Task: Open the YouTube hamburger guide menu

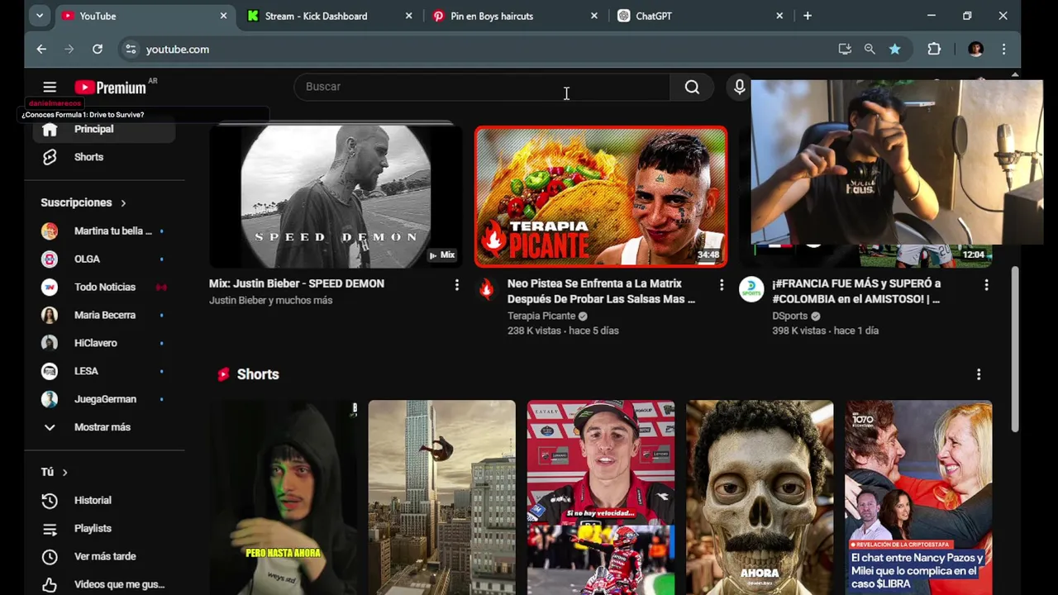Action: point(50,87)
